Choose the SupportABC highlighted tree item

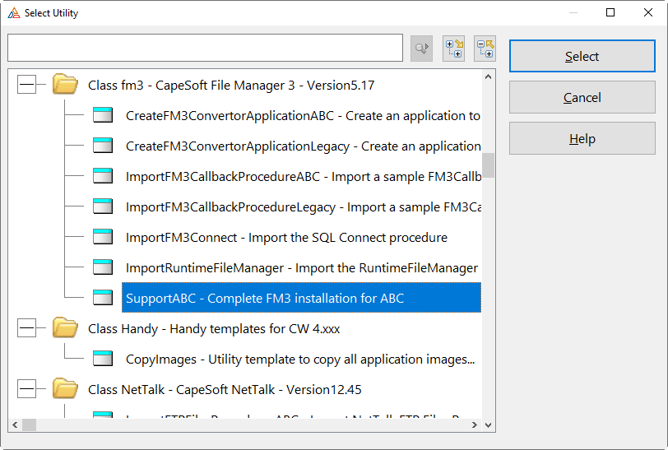(301, 298)
